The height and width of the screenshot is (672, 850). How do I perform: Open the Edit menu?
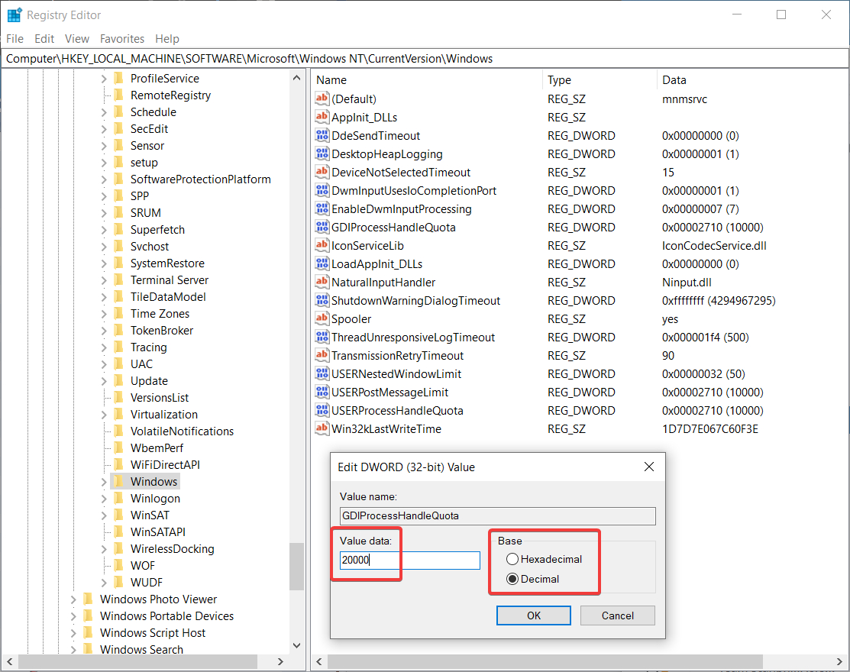tap(44, 38)
